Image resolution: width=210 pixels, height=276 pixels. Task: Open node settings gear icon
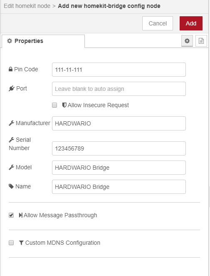pyautogui.click(x=187, y=41)
